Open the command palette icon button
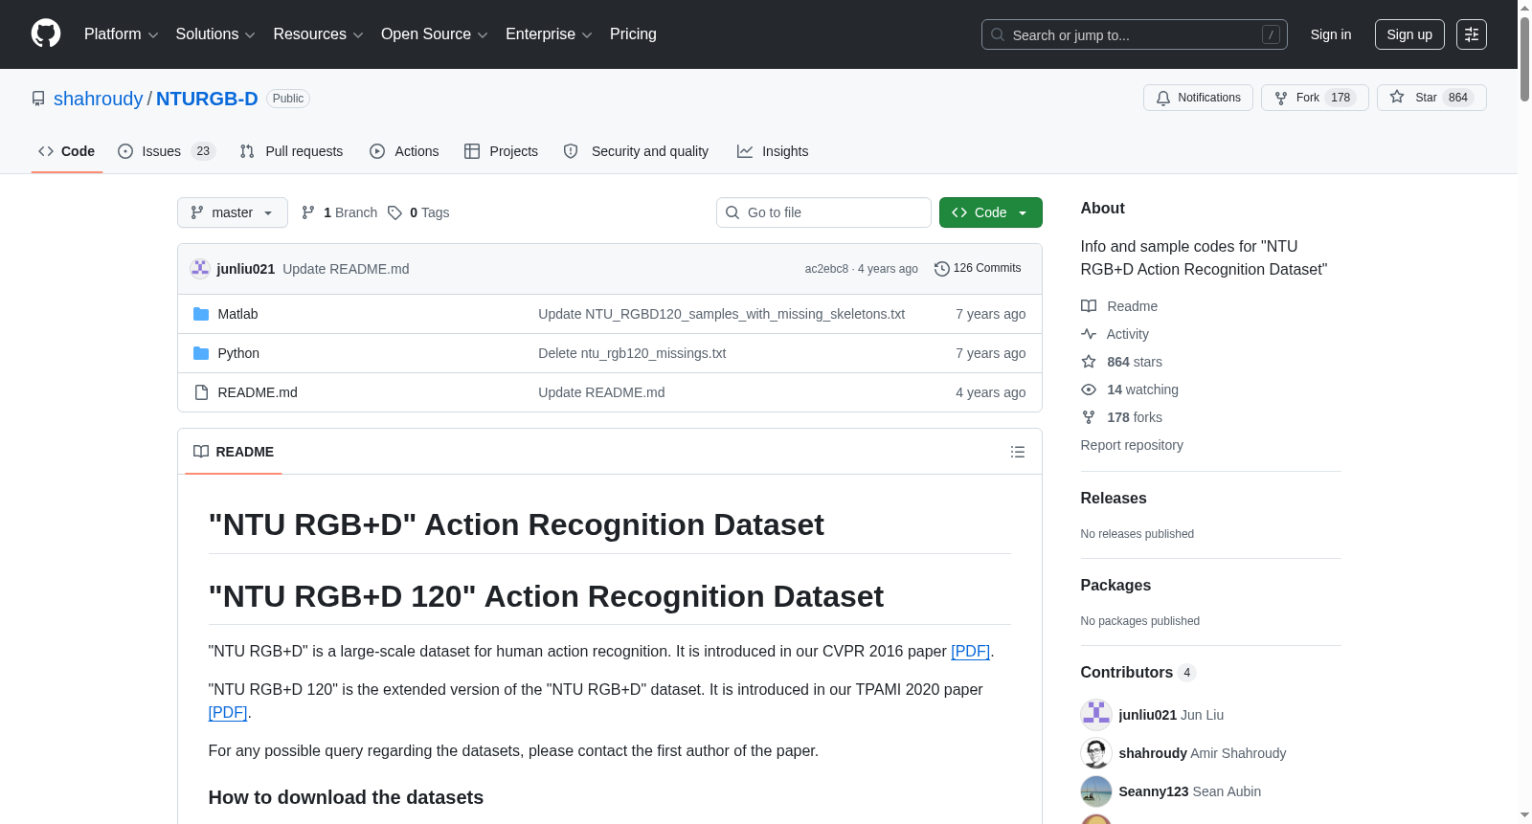The image size is (1532, 824). (x=1471, y=34)
